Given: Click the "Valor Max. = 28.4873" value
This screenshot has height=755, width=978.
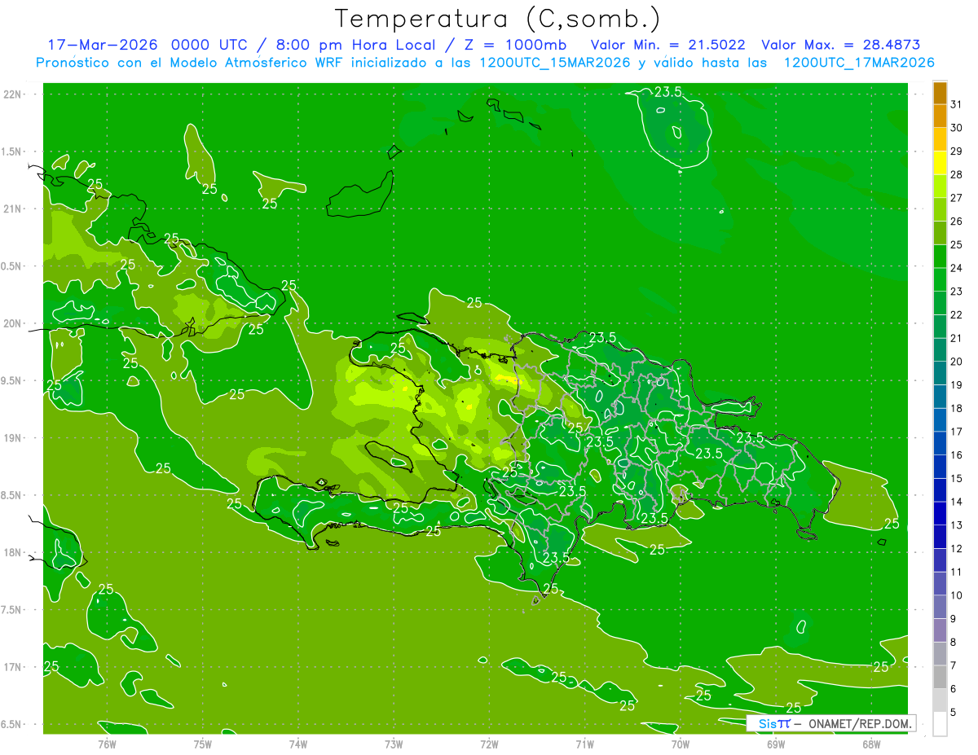Looking at the screenshot, I should (x=840, y=45).
